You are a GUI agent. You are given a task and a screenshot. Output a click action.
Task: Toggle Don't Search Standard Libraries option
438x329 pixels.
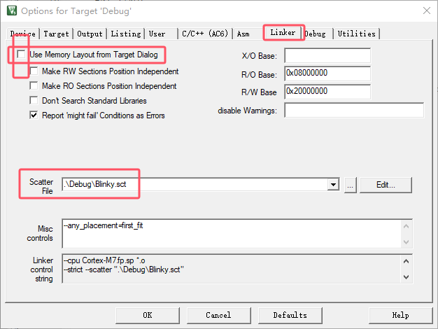(34, 101)
